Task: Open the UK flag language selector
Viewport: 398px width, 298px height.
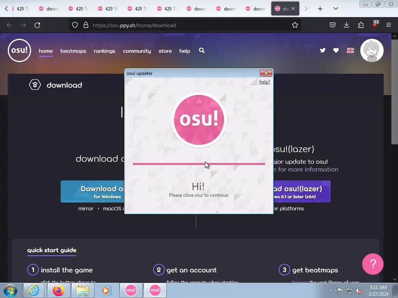Action: click(x=350, y=50)
